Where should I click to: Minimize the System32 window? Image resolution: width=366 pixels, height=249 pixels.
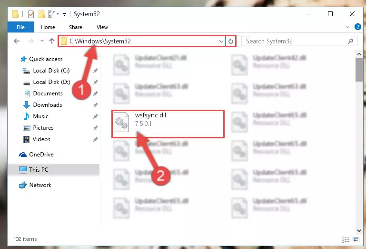(x=309, y=14)
